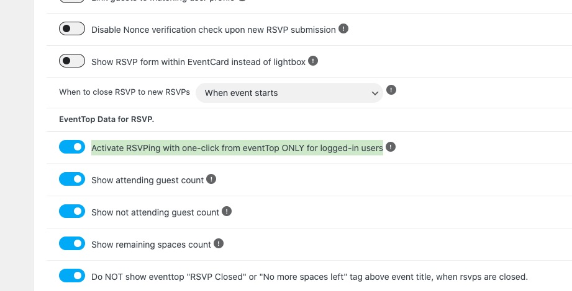Show help icon next to close RSVP dropdown
Image resolution: width=572 pixels, height=291 pixels.
(x=391, y=90)
